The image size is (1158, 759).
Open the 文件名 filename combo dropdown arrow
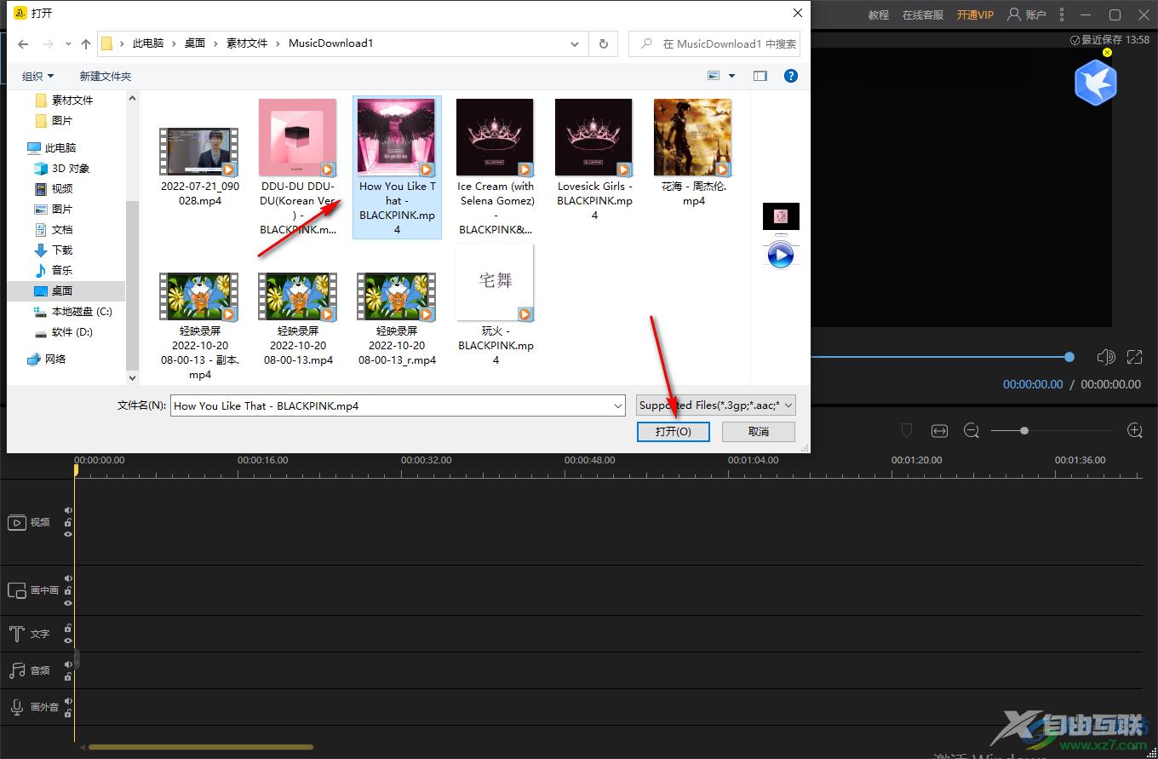[618, 406]
